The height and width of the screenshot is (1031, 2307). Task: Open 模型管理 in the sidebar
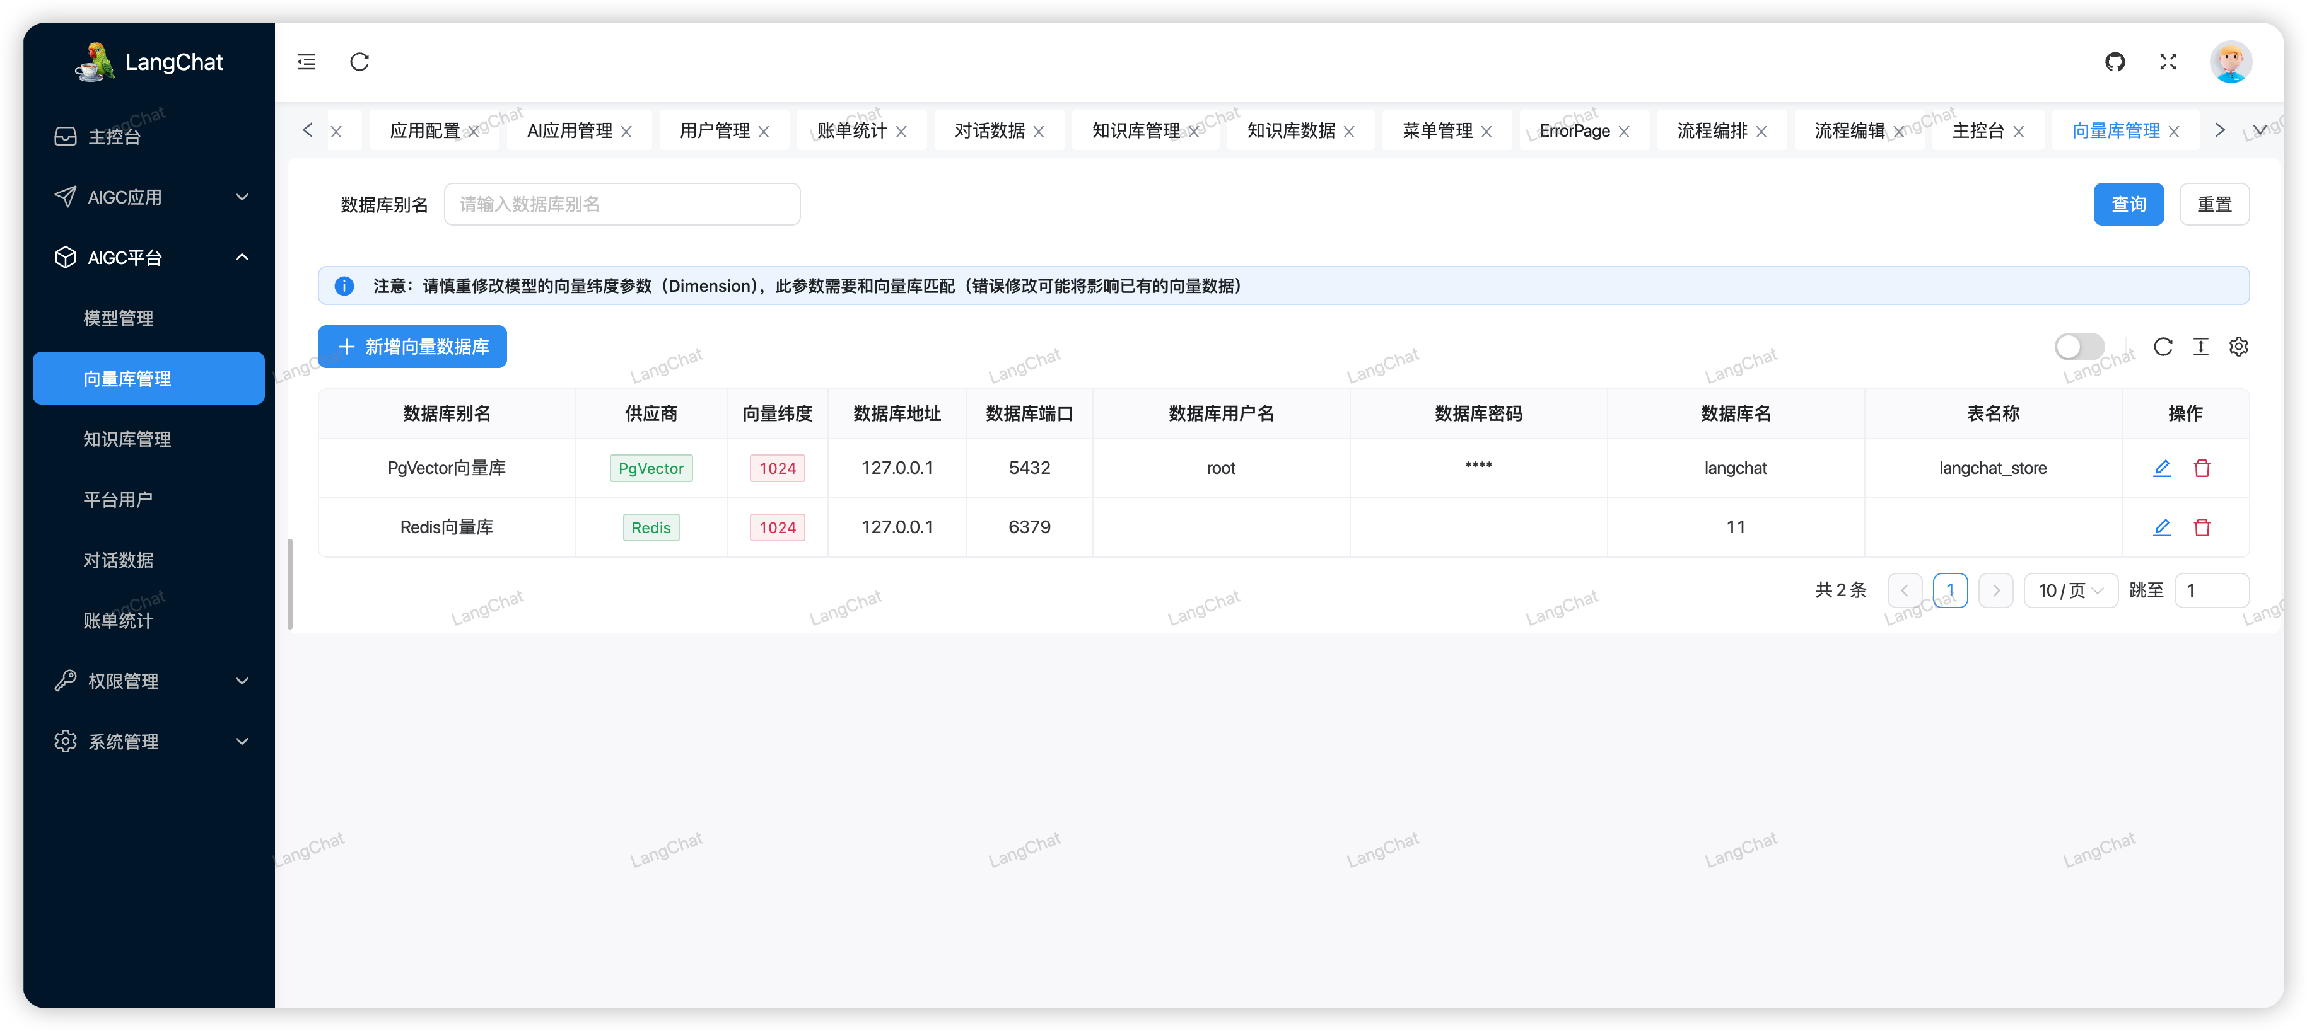click(x=118, y=319)
